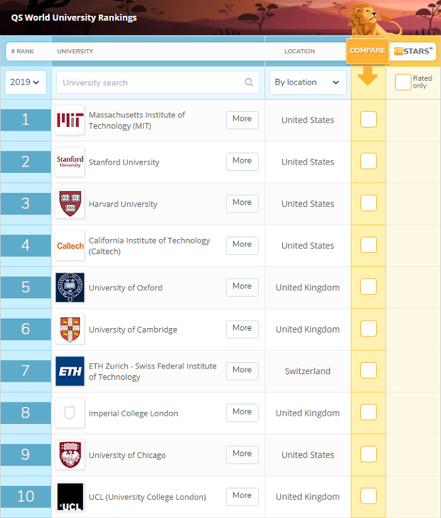Click United Kingdom in Imperial College row
Screen dimensions: 441x518
[307, 413]
